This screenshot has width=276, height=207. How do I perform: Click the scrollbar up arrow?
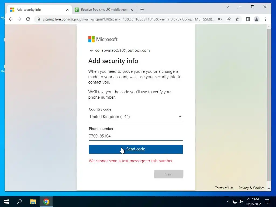(269, 27)
